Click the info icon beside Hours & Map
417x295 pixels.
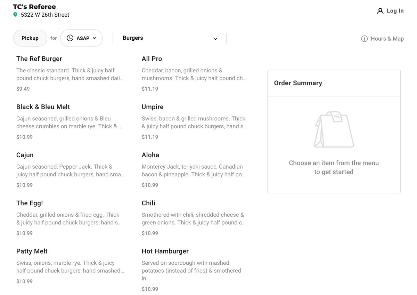click(x=364, y=39)
